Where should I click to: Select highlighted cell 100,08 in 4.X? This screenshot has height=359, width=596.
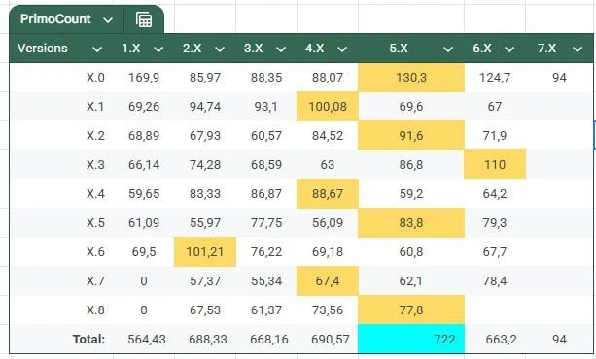328,107
